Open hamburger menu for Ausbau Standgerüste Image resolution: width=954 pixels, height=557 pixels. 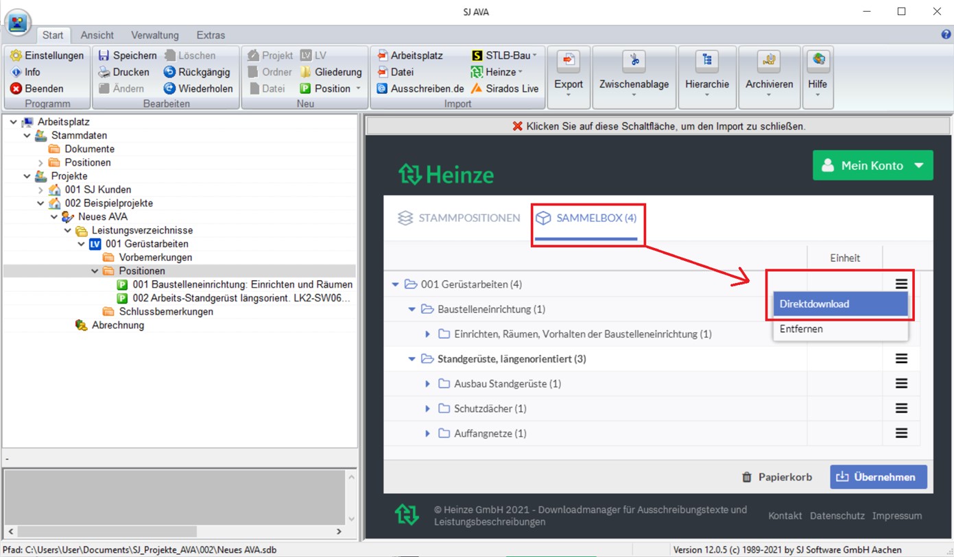coord(901,384)
